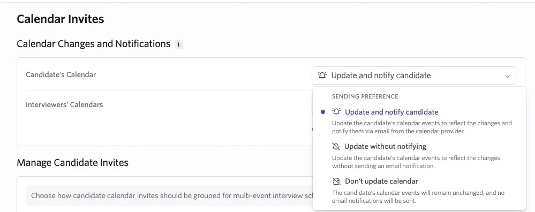This screenshot has height=212, width=535.
Task: Pick 'Don't update calendar' option
Action: (x=381, y=181)
